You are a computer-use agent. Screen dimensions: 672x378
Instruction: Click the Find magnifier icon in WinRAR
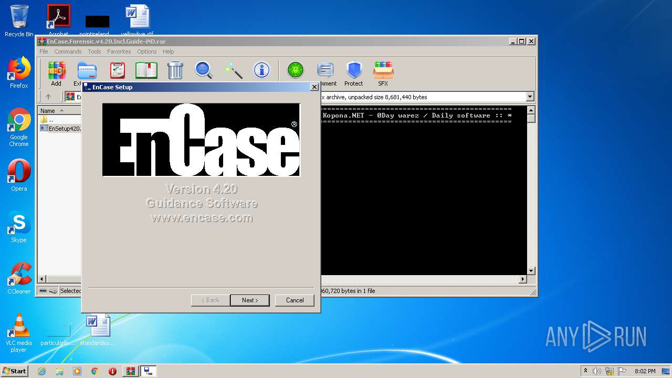204,70
